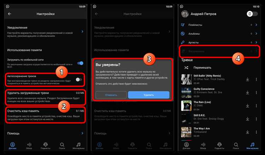Open Помощь via its chevron on Настройки

tap(82, 133)
